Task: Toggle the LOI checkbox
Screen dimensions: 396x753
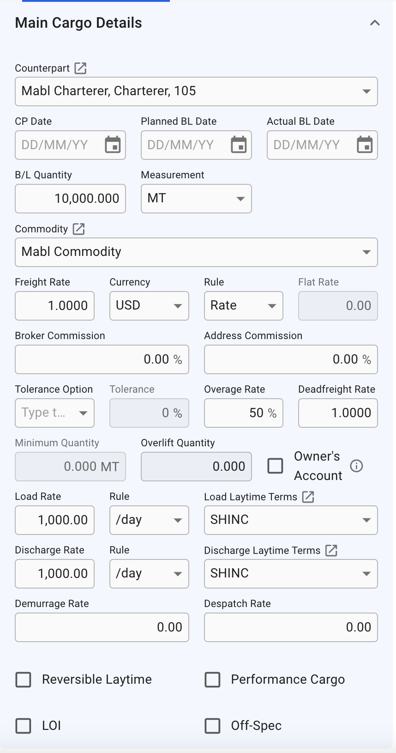Action: (24, 726)
